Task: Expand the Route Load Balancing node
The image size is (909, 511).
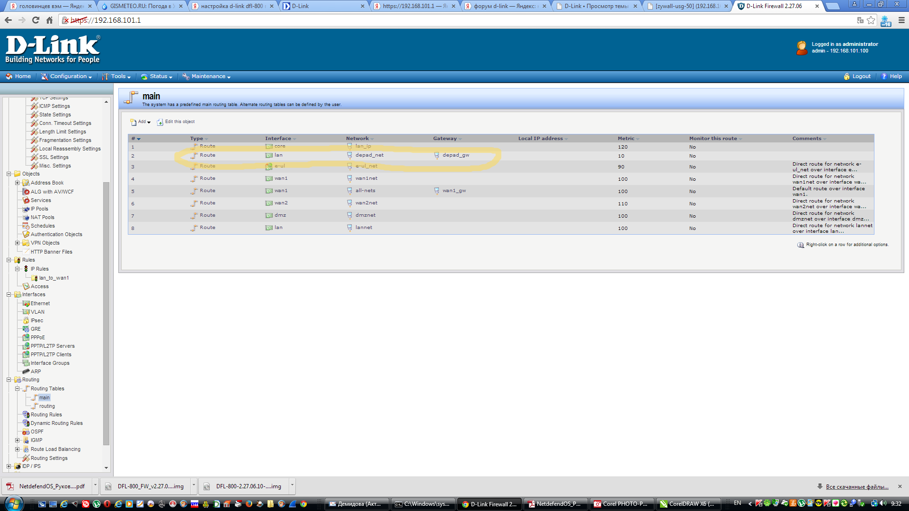Action: [17, 449]
